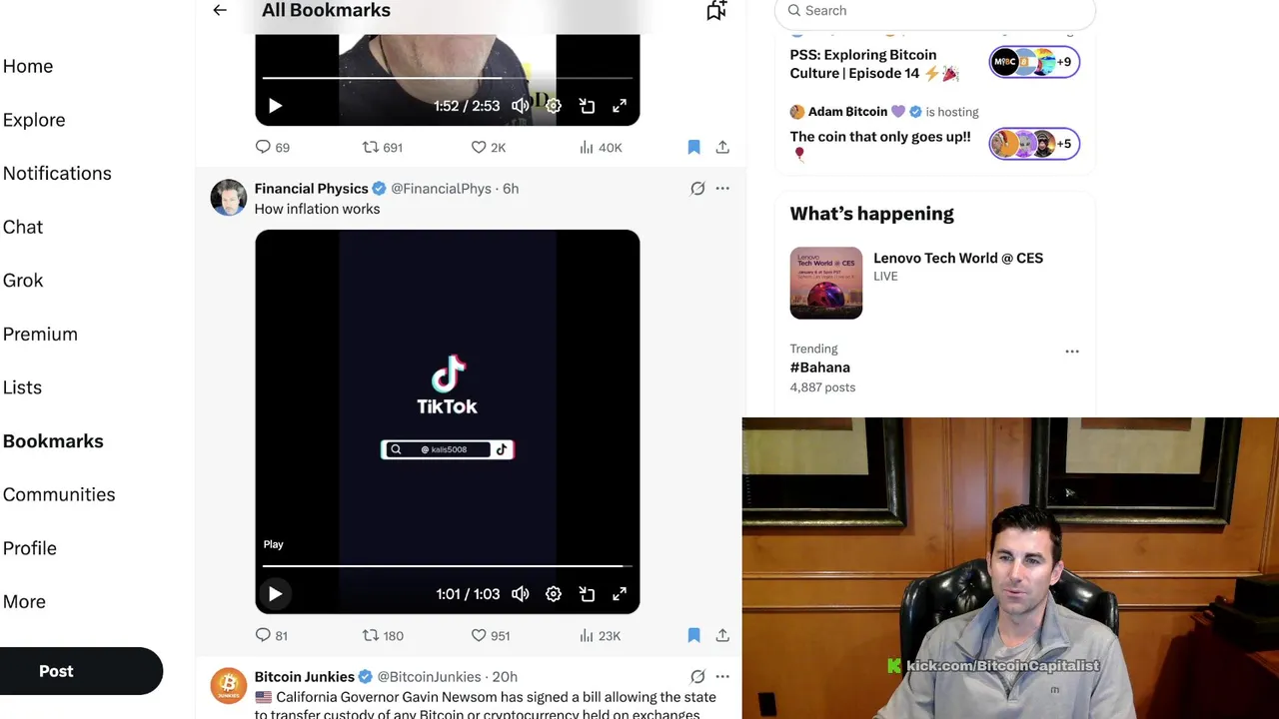Open more options for #Bahana trend
The width and height of the screenshot is (1279, 719).
coord(1072,352)
